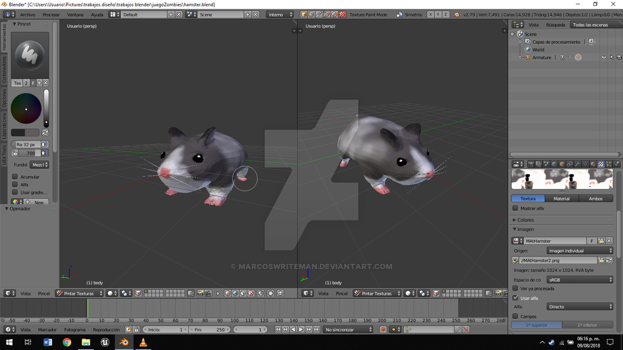
Task: Open the Object properties cube icon
Action: click(562, 164)
